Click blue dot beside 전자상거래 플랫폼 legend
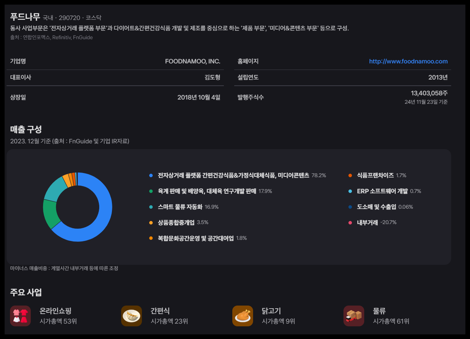 tap(150, 175)
